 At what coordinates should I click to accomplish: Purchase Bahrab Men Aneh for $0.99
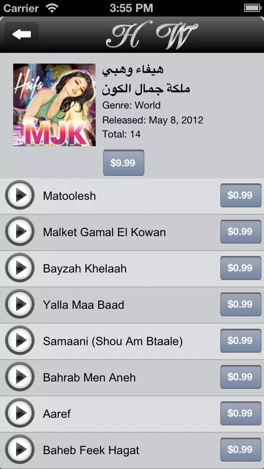pyautogui.click(x=240, y=377)
